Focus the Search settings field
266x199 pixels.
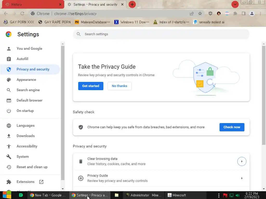[x=161, y=34]
